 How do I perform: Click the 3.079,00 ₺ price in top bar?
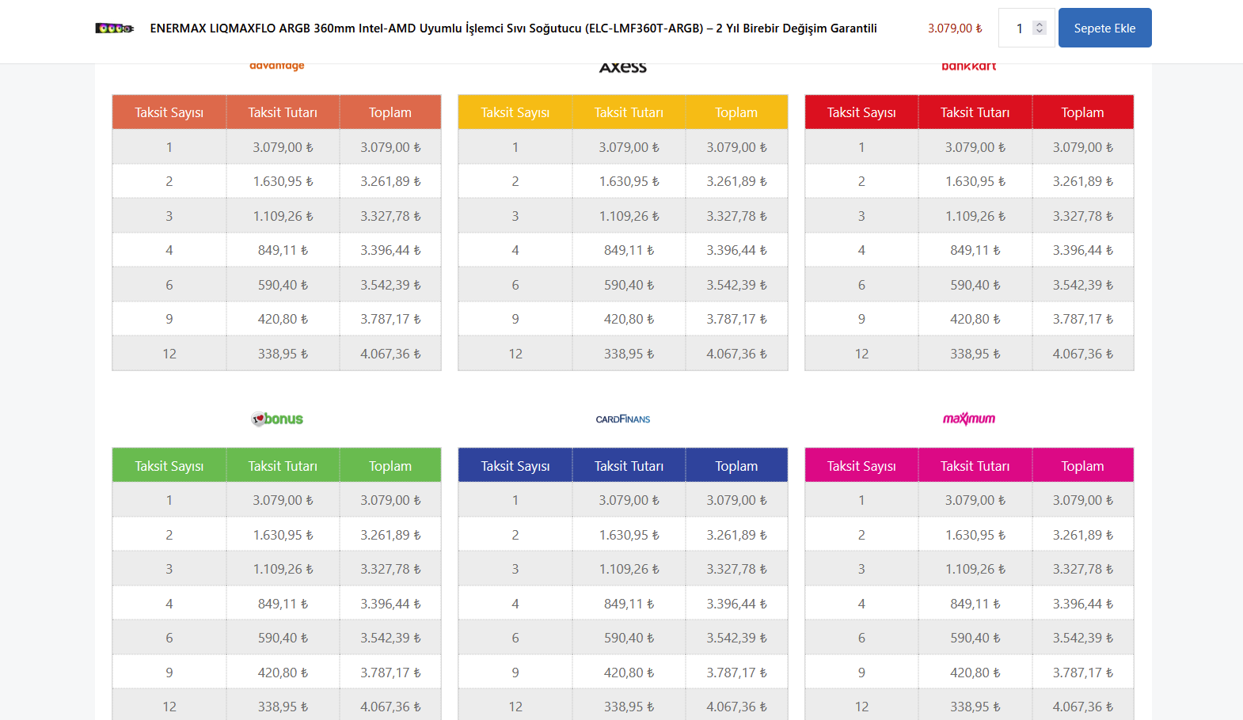tap(955, 28)
